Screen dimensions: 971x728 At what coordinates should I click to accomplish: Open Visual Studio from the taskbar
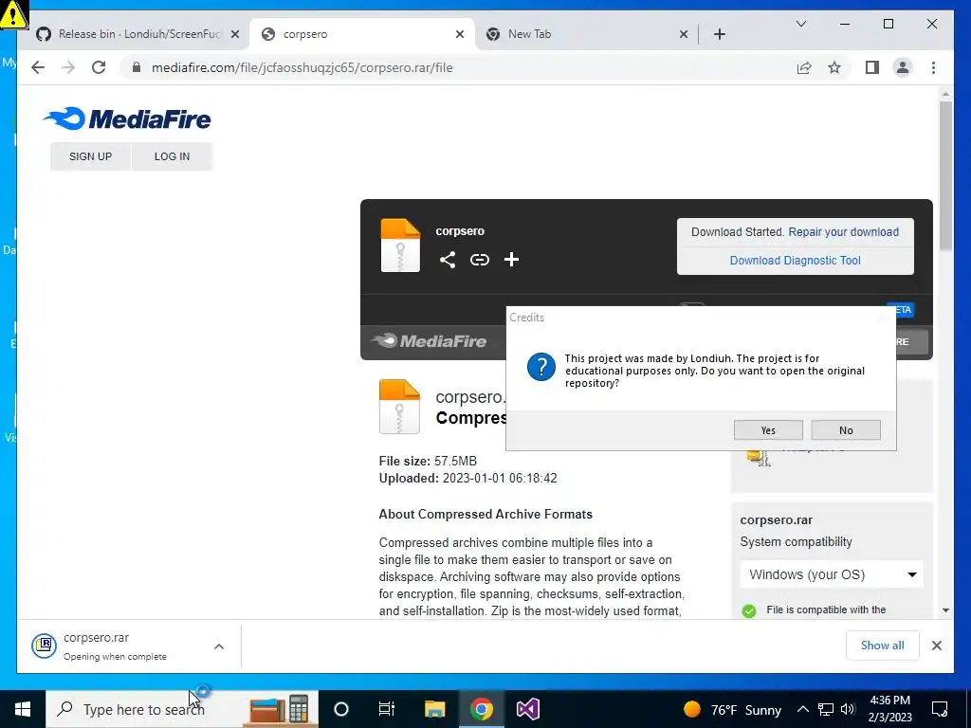527,709
